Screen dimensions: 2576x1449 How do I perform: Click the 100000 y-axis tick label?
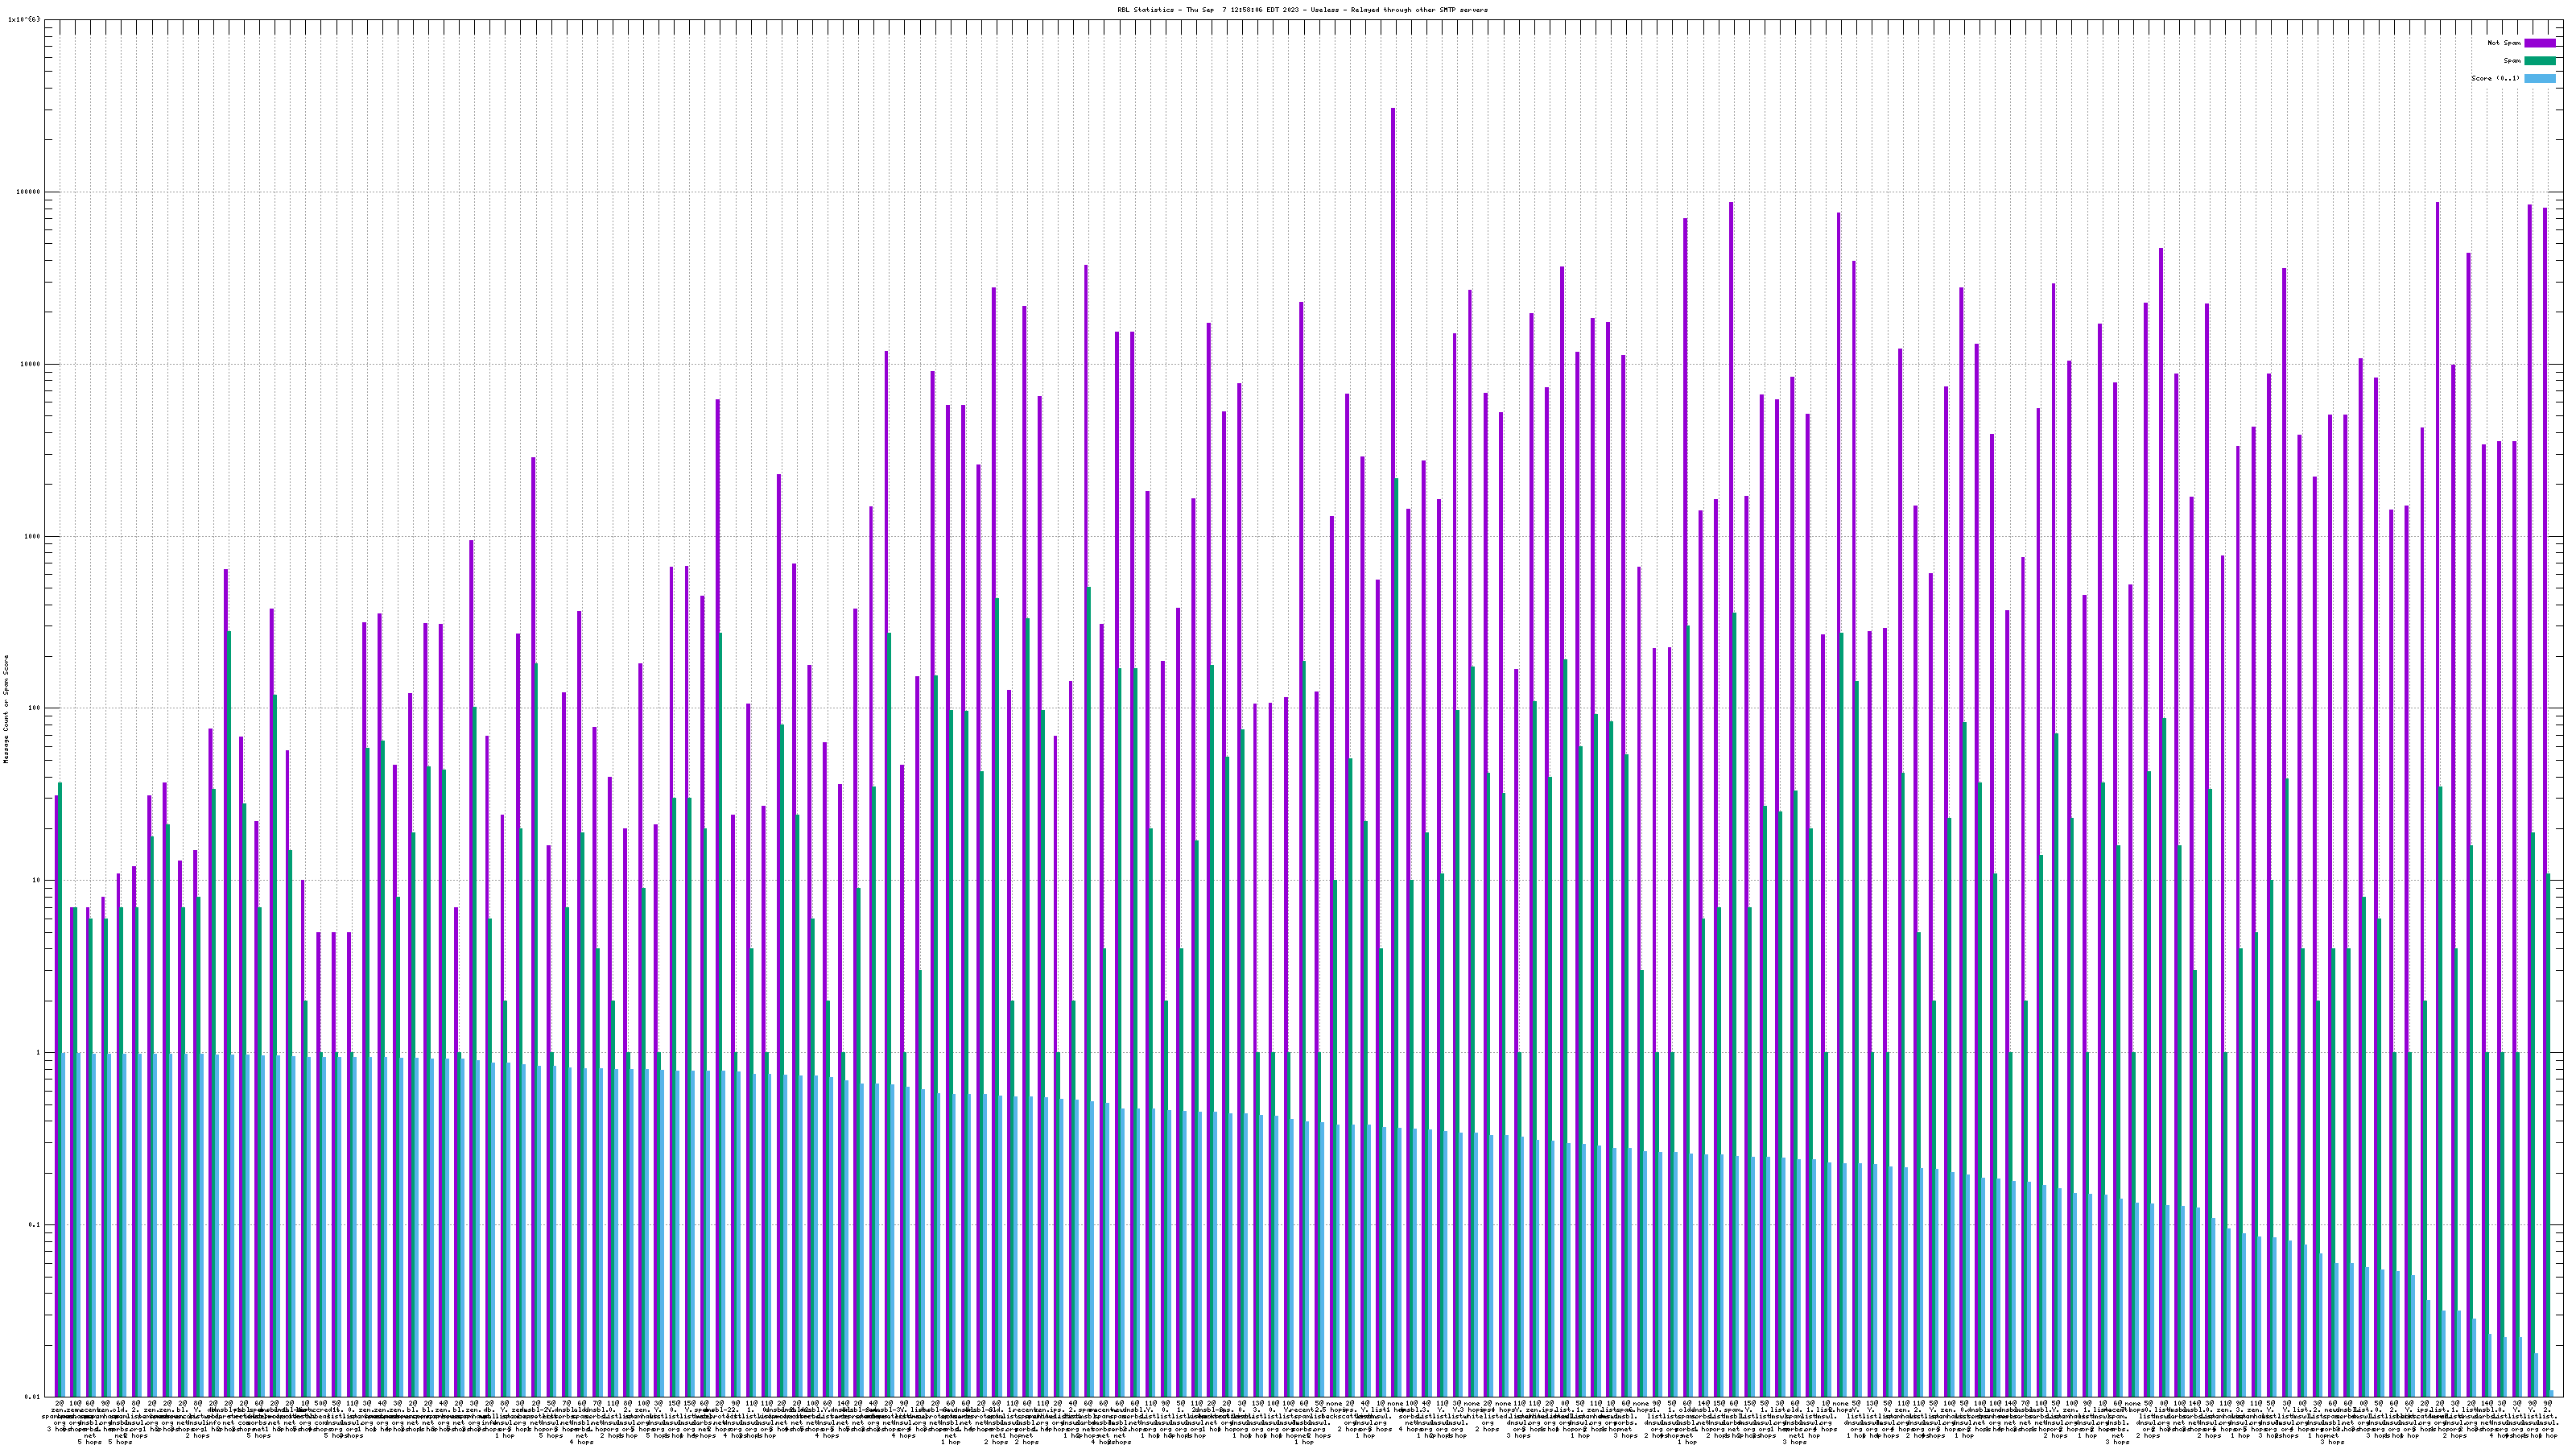[30, 192]
